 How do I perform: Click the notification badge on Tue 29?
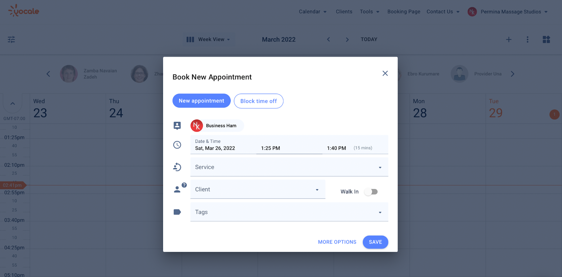pyautogui.click(x=554, y=114)
